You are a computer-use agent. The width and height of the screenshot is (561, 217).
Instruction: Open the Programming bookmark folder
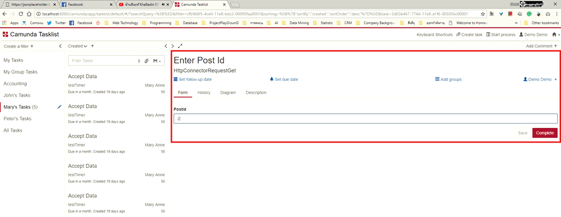tap(157, 22)
